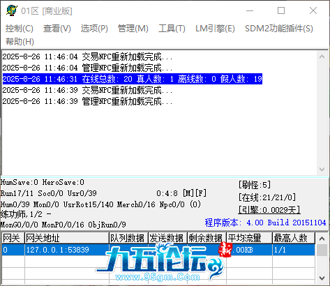
Task: Click the 最高人数 column header
Action: (294, 238)
